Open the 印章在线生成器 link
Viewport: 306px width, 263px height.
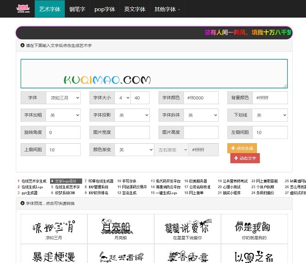click(101, 181)
